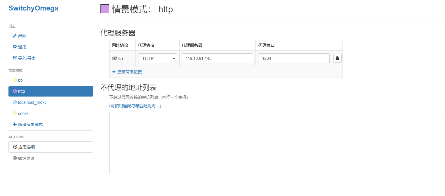
Task: Click the proxy server field showing 119.13.81.145
Action: click(x=217, y=58)
